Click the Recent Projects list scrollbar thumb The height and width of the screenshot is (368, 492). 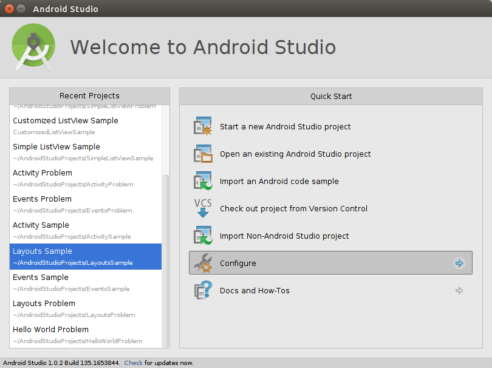(165, 261)
